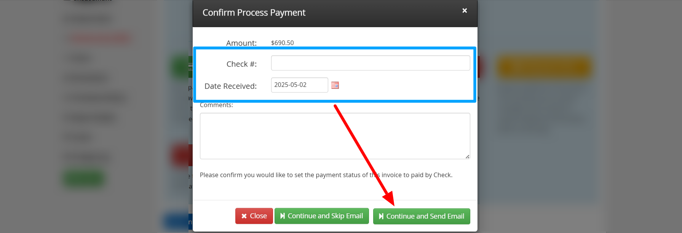Viewport: 682px width, 233px height.
Task: Click the "Date Received:" label
Action: coord(230,86)
